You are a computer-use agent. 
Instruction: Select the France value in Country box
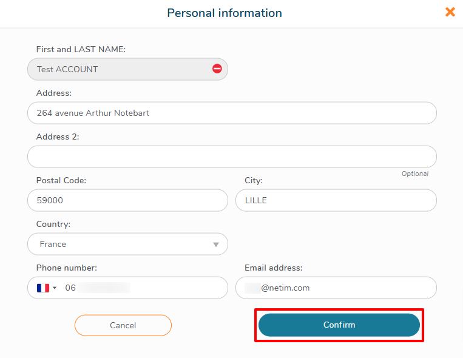(53, 244)
